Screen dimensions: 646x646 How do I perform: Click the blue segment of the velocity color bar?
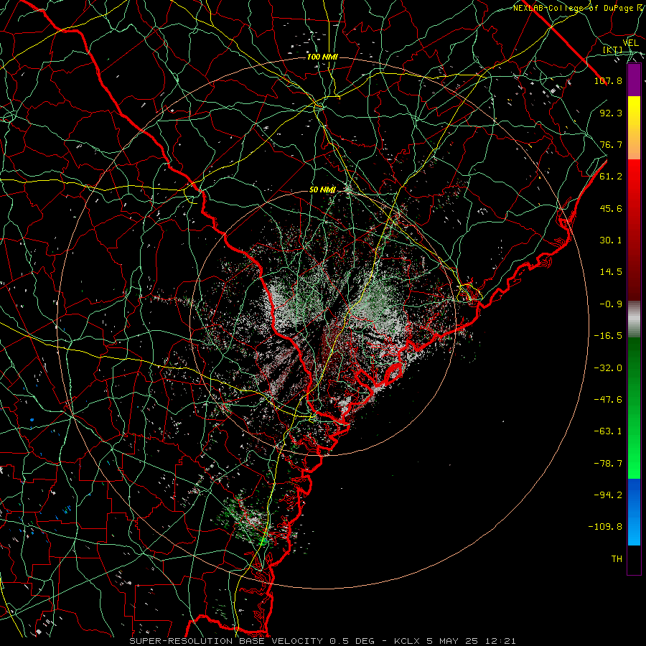coord(634,512)
